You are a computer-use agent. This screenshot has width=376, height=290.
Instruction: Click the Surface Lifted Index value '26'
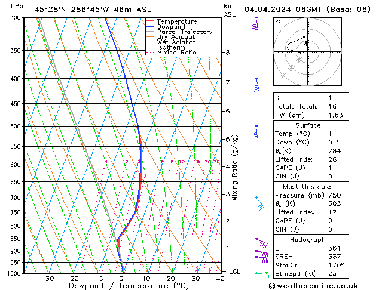pos(332,159)
